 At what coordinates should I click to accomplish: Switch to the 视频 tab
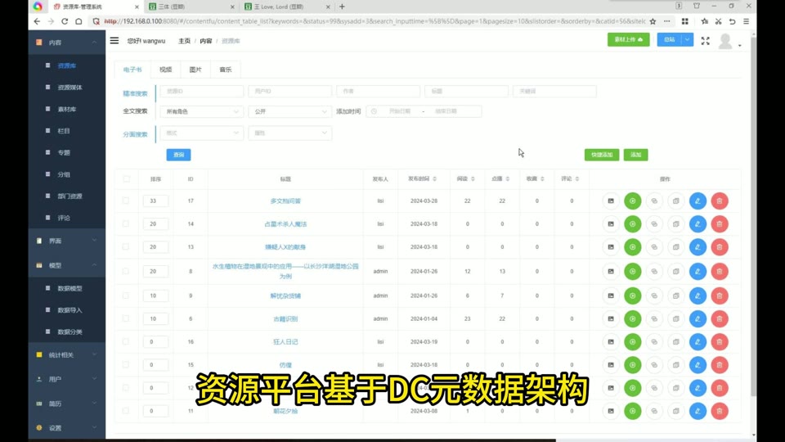(x=166, y=70)
